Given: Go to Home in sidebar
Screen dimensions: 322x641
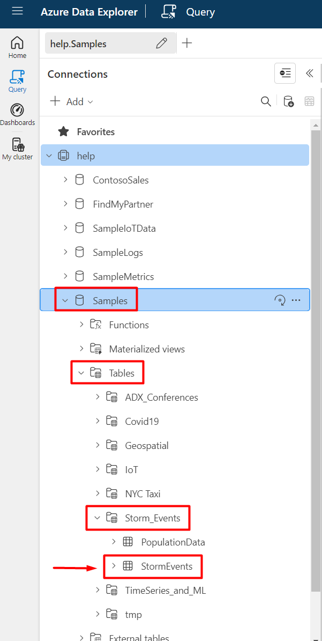Looking at the screenshot, I should point(17,47).
